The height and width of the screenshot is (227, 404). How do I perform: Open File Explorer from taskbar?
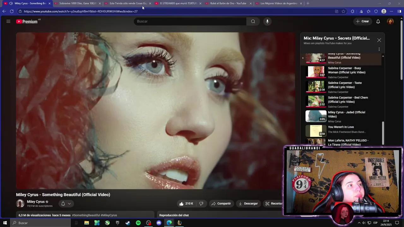tap(86, 223)
